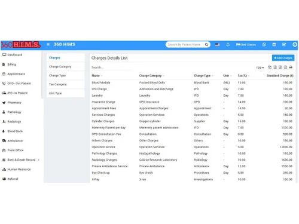This screenshot has width=299, height=224.
Task: Click Insurance Charge in Name column
Action: tap(103, 102)
